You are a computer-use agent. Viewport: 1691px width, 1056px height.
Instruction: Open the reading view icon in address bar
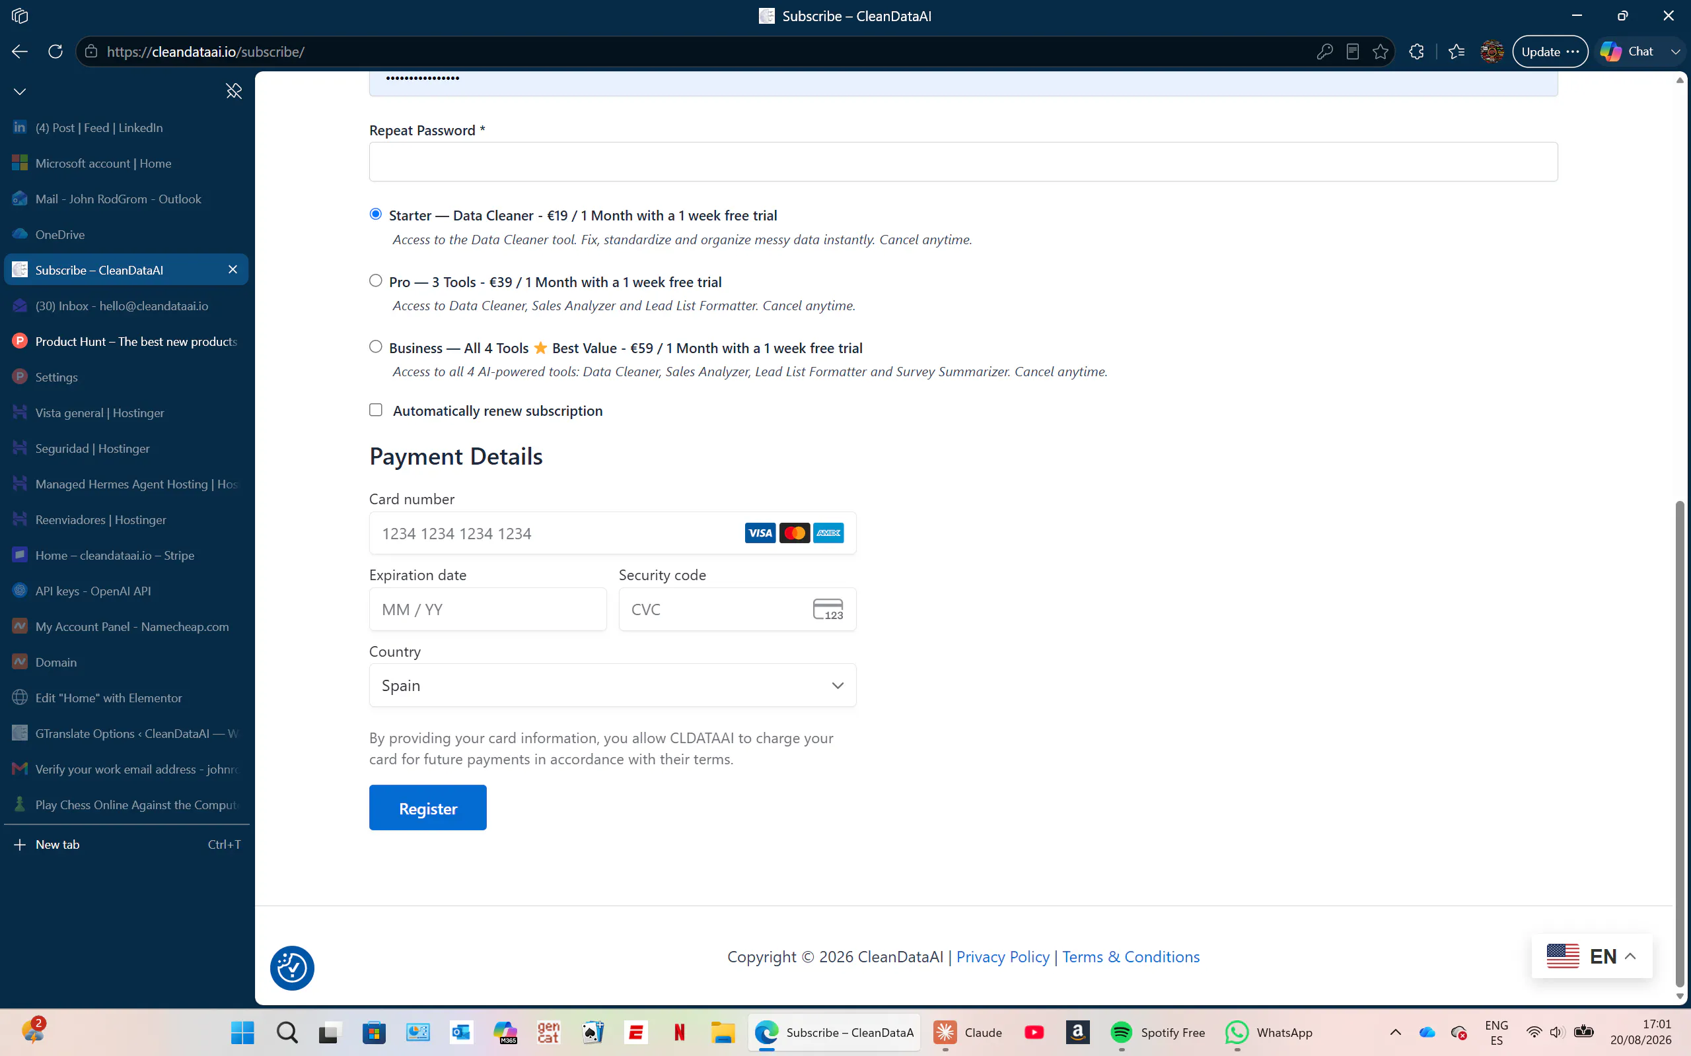(x=1353, y=51)
